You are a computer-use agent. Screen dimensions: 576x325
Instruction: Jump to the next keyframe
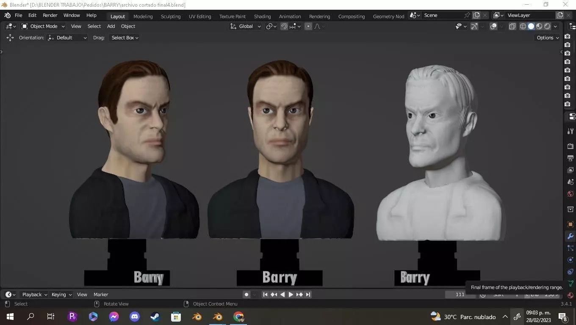point(299,295)
